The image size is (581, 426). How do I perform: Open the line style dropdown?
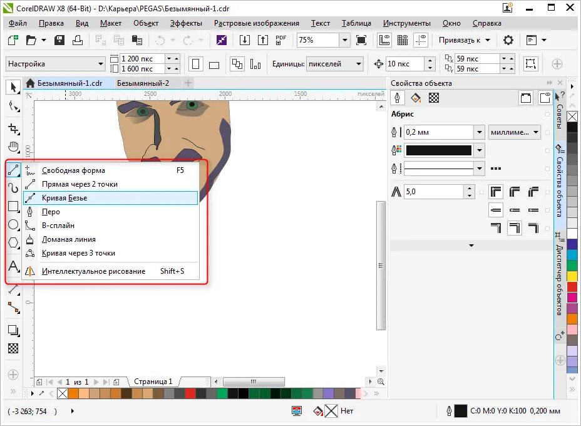pos(479,169)
